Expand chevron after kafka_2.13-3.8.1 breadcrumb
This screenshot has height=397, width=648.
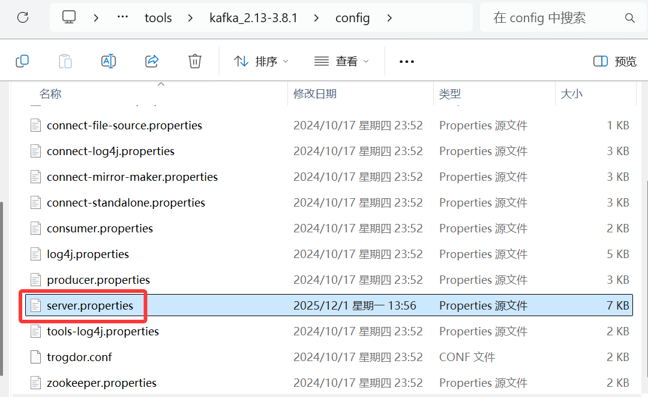point(316,18)
